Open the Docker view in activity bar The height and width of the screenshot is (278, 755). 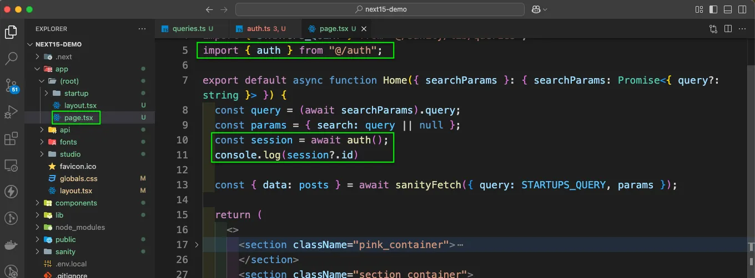(x=11, y=245)
